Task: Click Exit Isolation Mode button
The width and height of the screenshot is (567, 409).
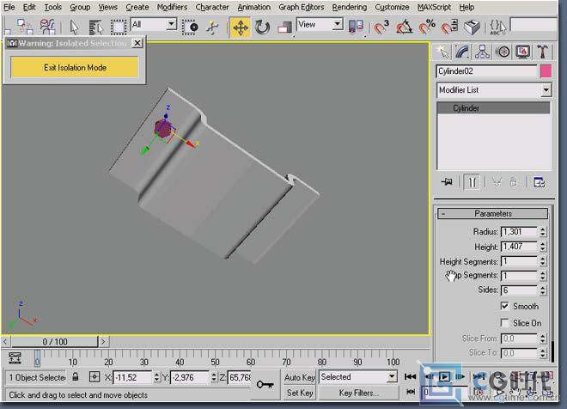Action: (x=75, y=67)
